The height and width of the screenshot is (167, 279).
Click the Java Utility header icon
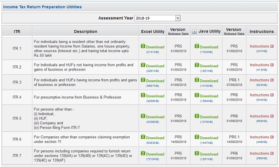point(194,32)
